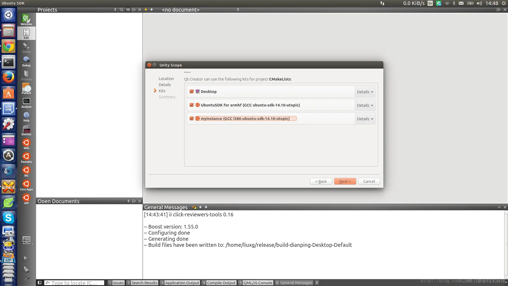This screenshot has width=508, height=286.
Task: Click the Core Apps sidebar icon
Action: [26, 185]
